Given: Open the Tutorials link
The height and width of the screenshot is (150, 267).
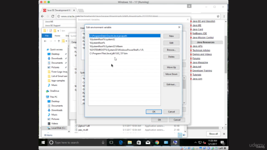Looking at the screenshot, I should [197, 75].
